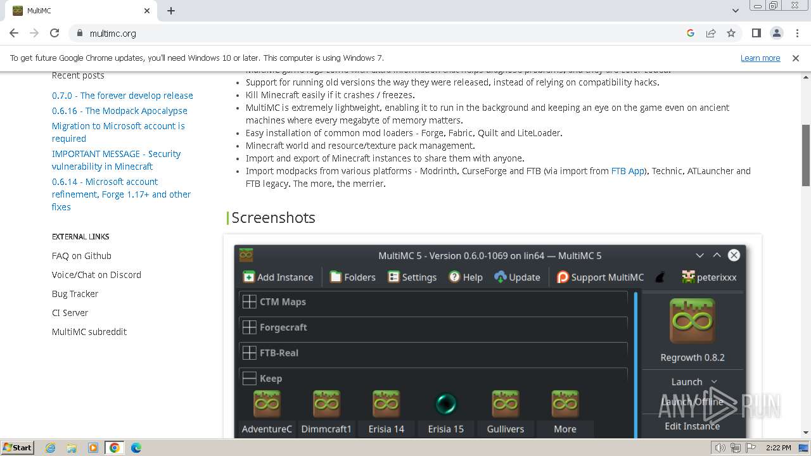Open the Chrome profile avatar
The image size is (811, 456).
(777, 33)
